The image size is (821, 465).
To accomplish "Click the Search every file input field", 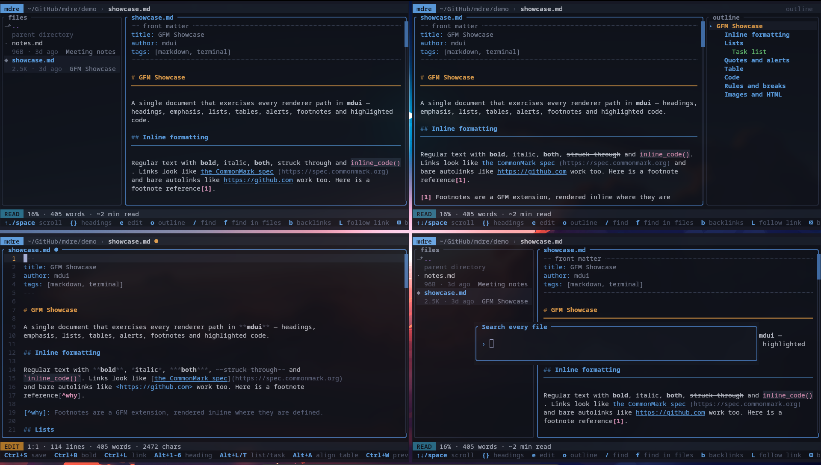I will coord(616,344).
